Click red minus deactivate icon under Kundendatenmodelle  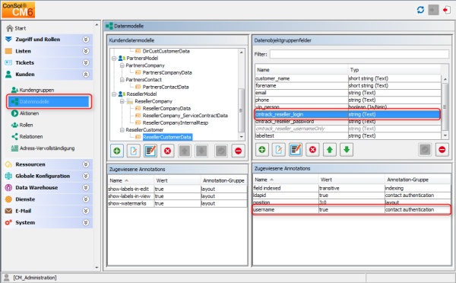click(238, 151)
